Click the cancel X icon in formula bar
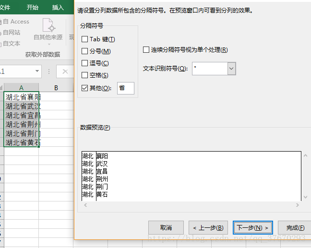311x248 pixels. point(65,71)
